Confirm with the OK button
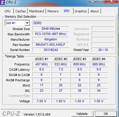Screen dimensions: 119x117 click(x=106, y=114)
